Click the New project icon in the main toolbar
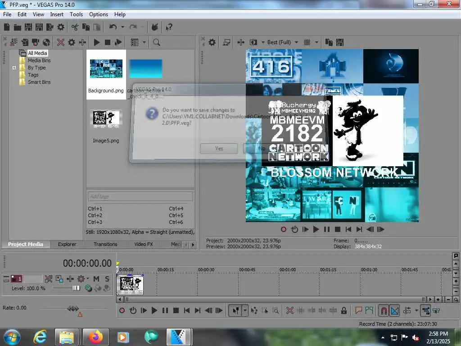The width and height of the screenshot is (461, 346). pyautogui.click(x=7, y=27)
